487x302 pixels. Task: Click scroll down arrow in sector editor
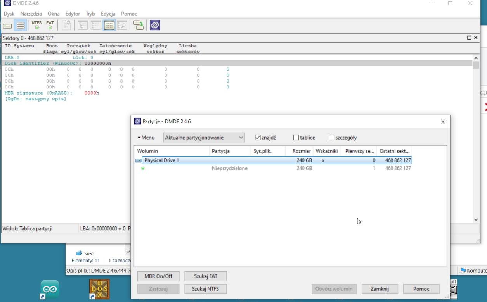click(x=476, y=219)
